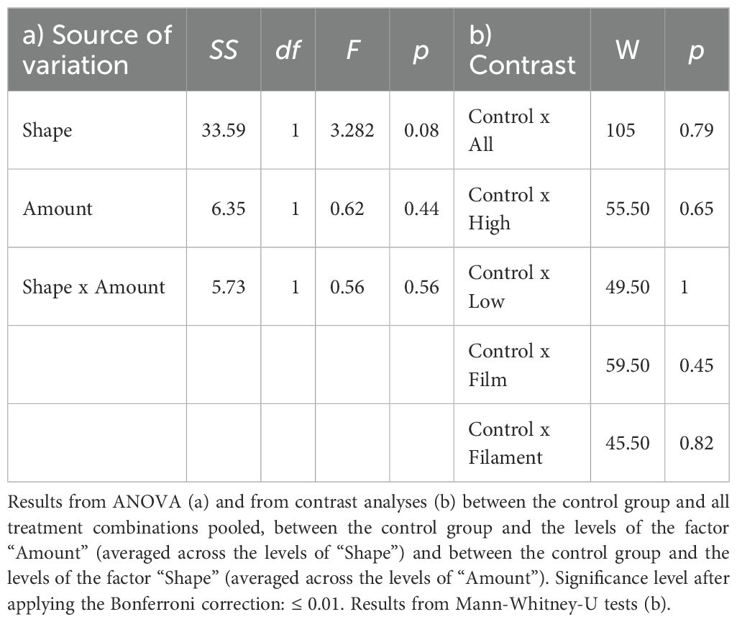
Task: Click the 'Control x High' contrast cell
Action: [x=509, y=209]
